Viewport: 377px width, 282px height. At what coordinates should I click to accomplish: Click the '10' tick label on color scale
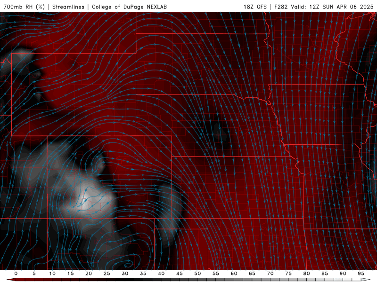(52, 274)
